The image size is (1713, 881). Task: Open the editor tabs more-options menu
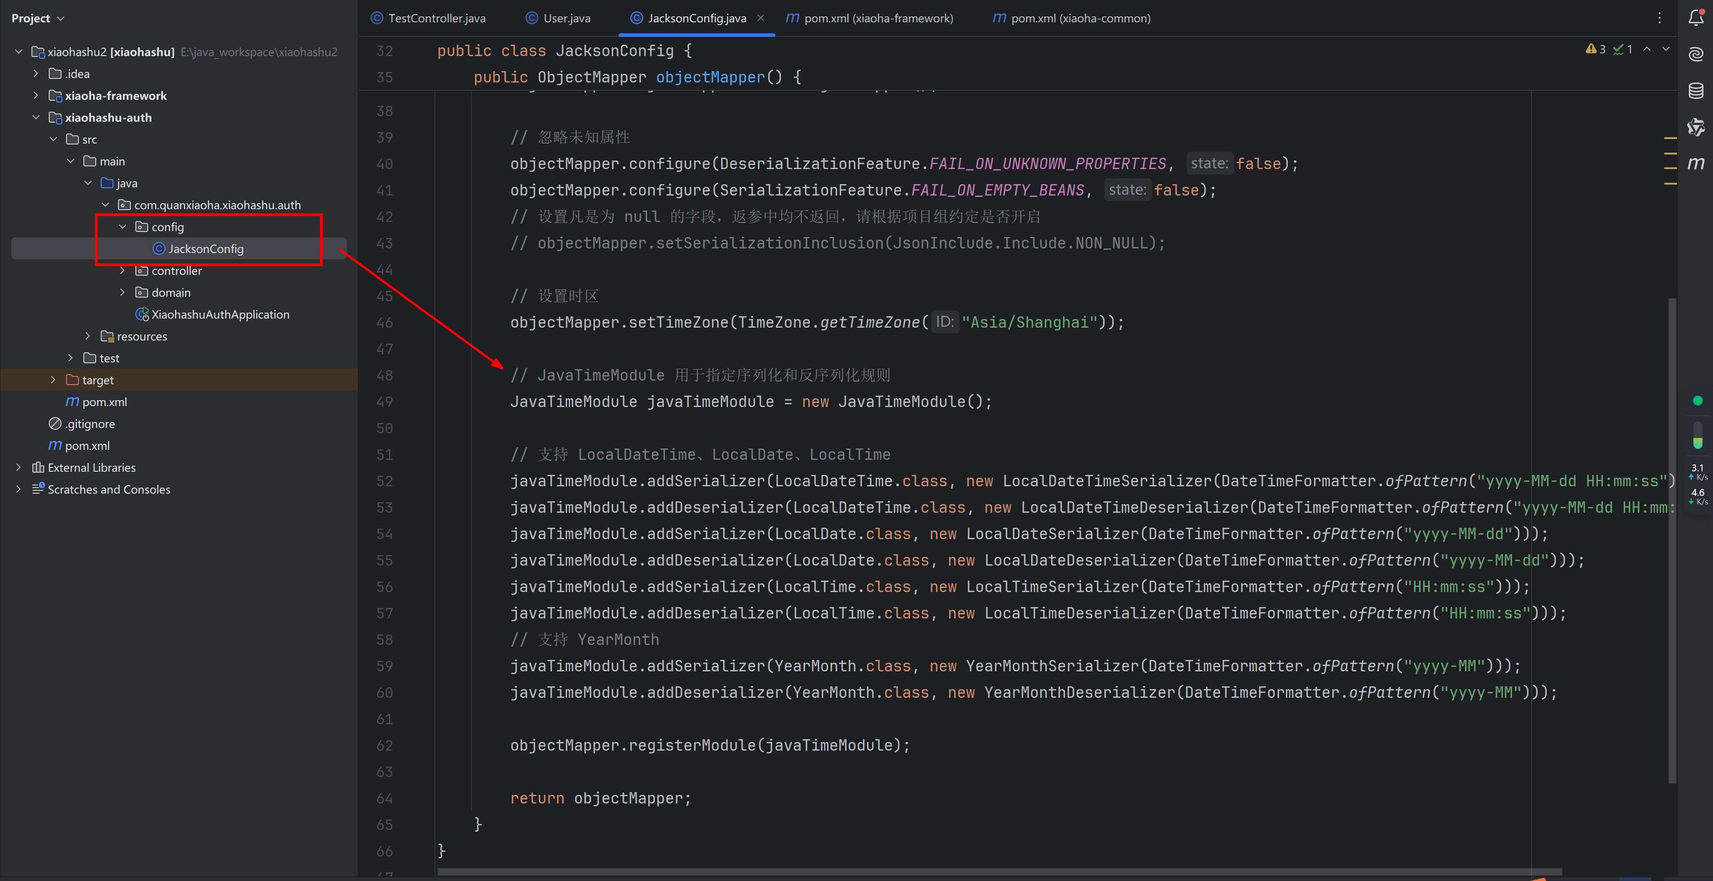pyautogui.click(x=1659, y=18)
